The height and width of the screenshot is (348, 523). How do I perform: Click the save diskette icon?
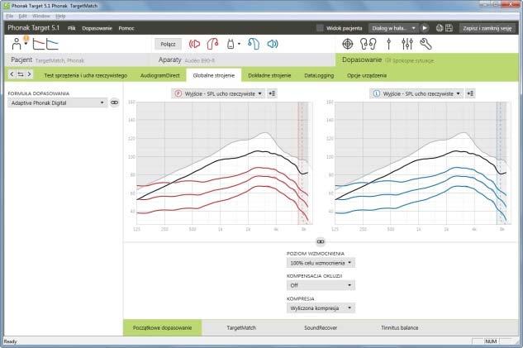pos(449,28)
